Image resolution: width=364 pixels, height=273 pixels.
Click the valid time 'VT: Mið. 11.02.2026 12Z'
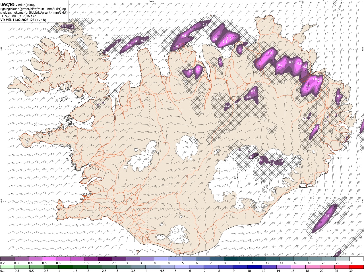pos(18,20)
